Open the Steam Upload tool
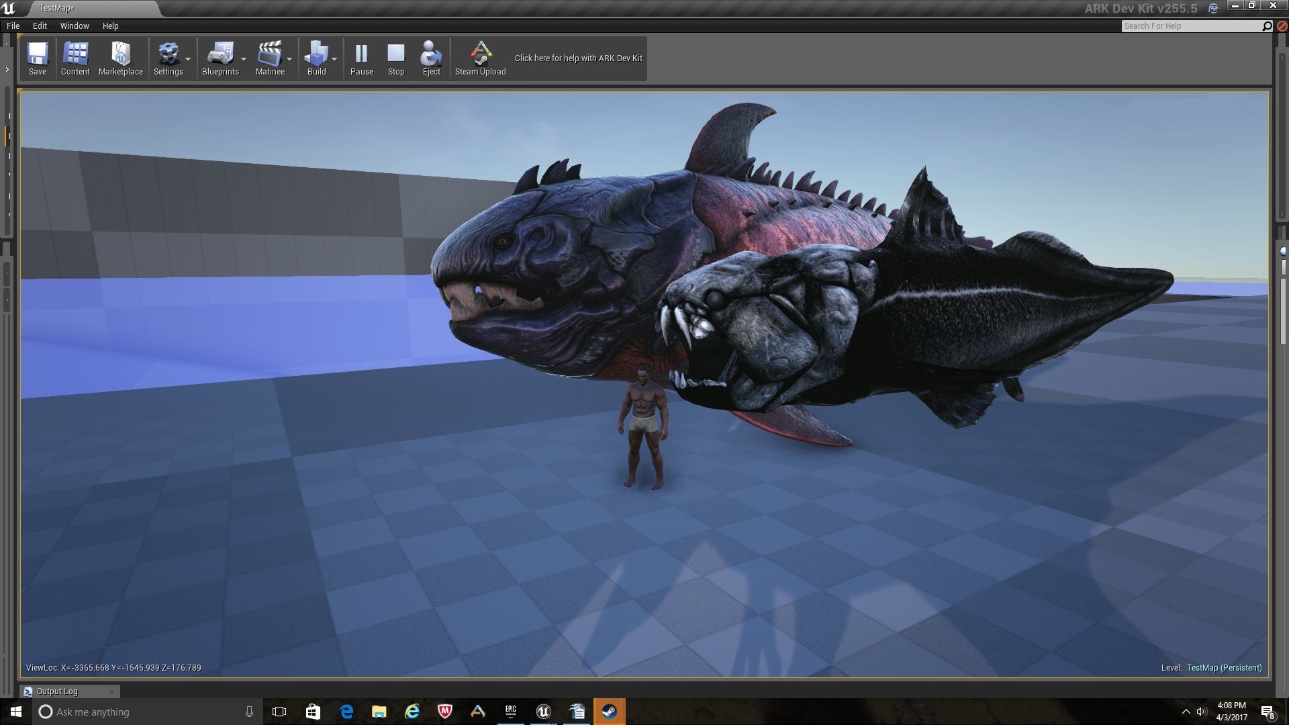This screenshot has width=1289, height=725. click(x=480, y=58)
